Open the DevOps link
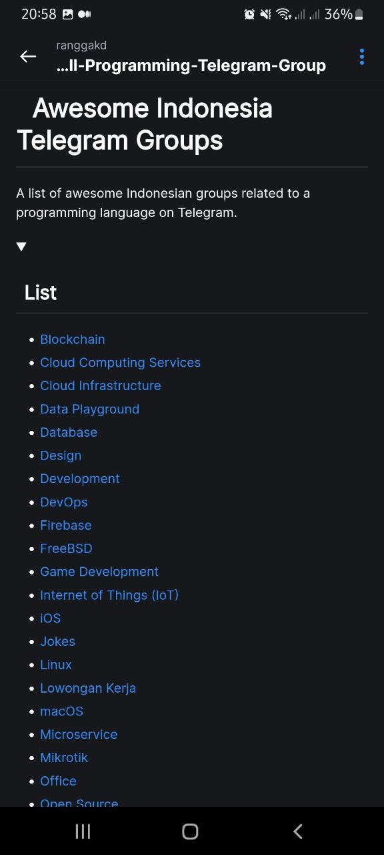384x855 pixels. (x=63, y=502)
